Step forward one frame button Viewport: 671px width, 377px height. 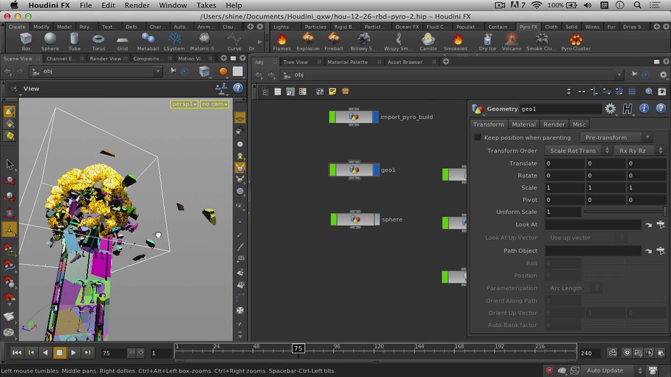coord(88,353)
